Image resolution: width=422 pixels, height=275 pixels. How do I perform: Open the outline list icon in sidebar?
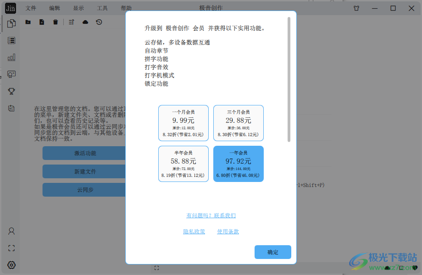[x=11, y=41]
